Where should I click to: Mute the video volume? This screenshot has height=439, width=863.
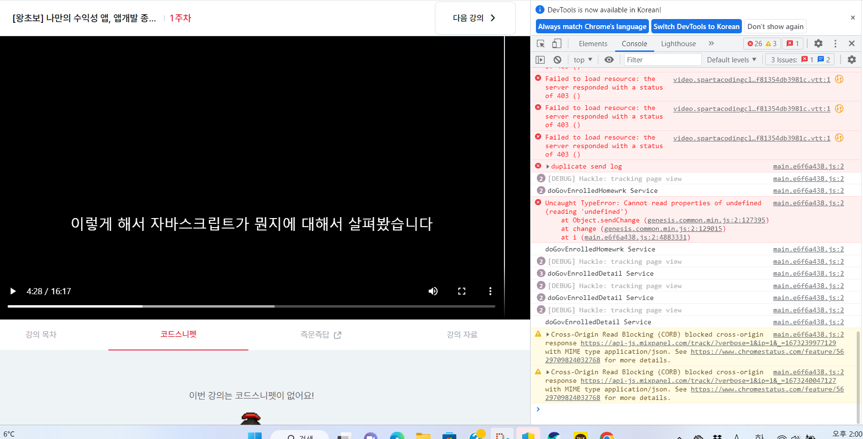[433, 291]
